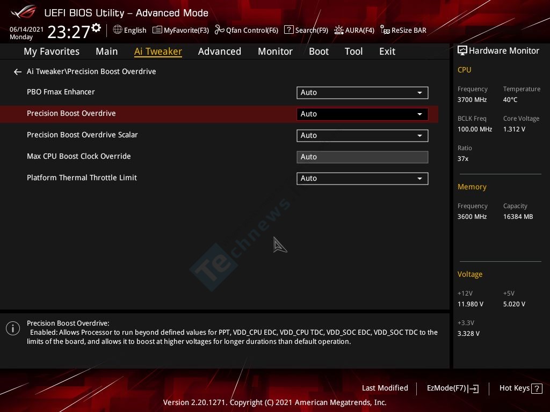Screen dimensions: 550x412
Task: Go to the Exit tab
Action: pyautogui.click(x=387, y=51)
